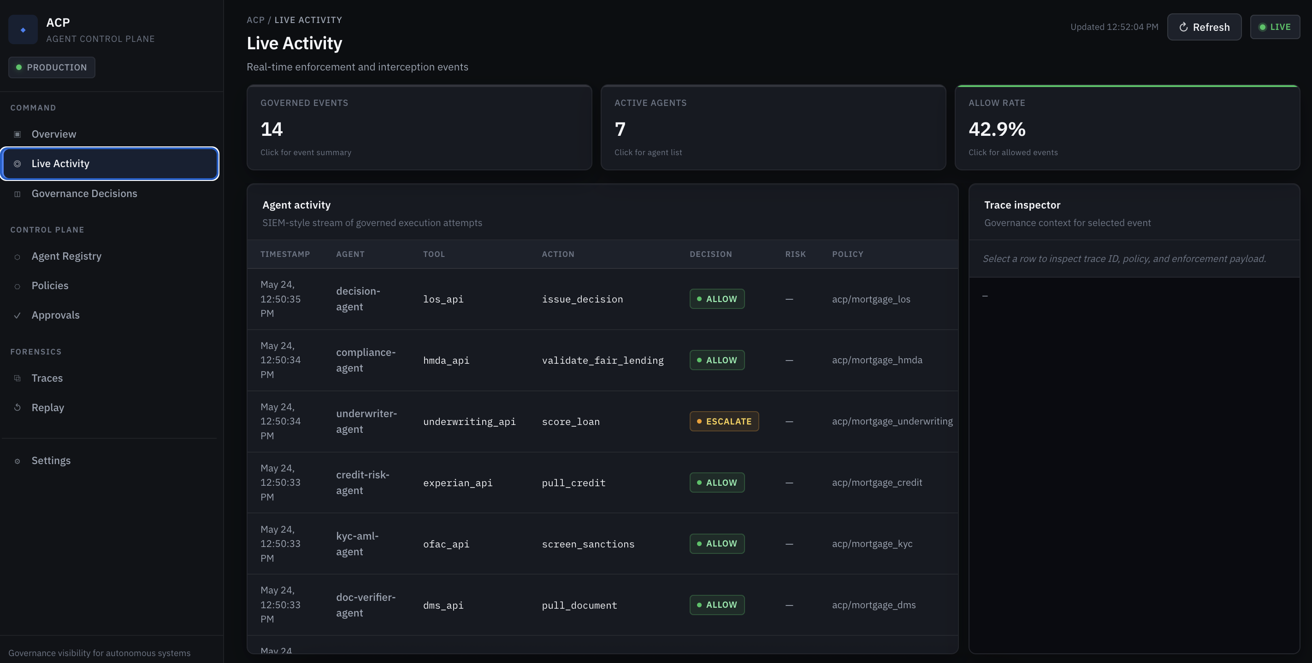This screenshot has width=1312, height=663.
Task: Click the DECISION column header
Action: tap(710, 254)
